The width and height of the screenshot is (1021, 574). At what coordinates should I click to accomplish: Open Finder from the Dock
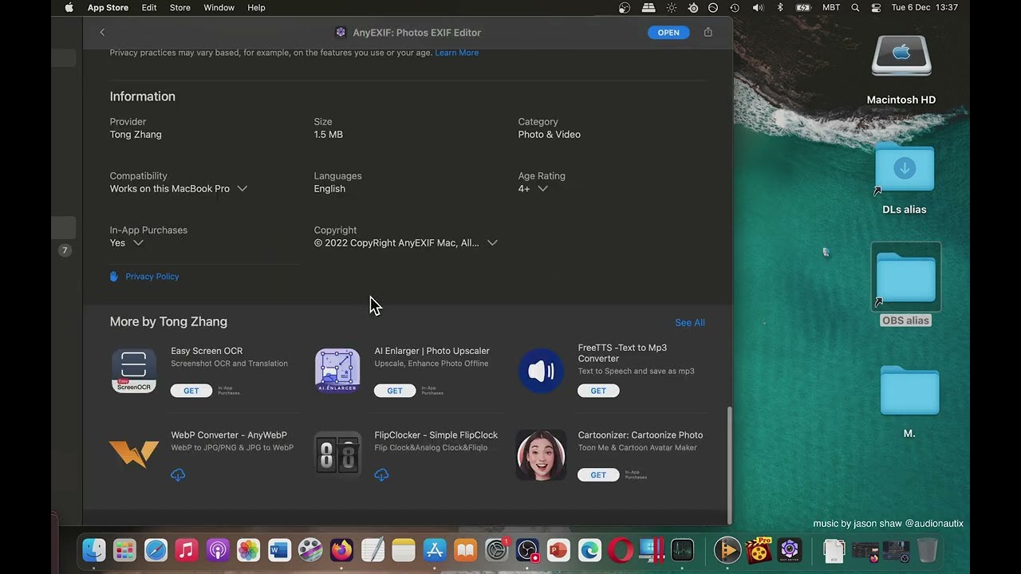94,550
